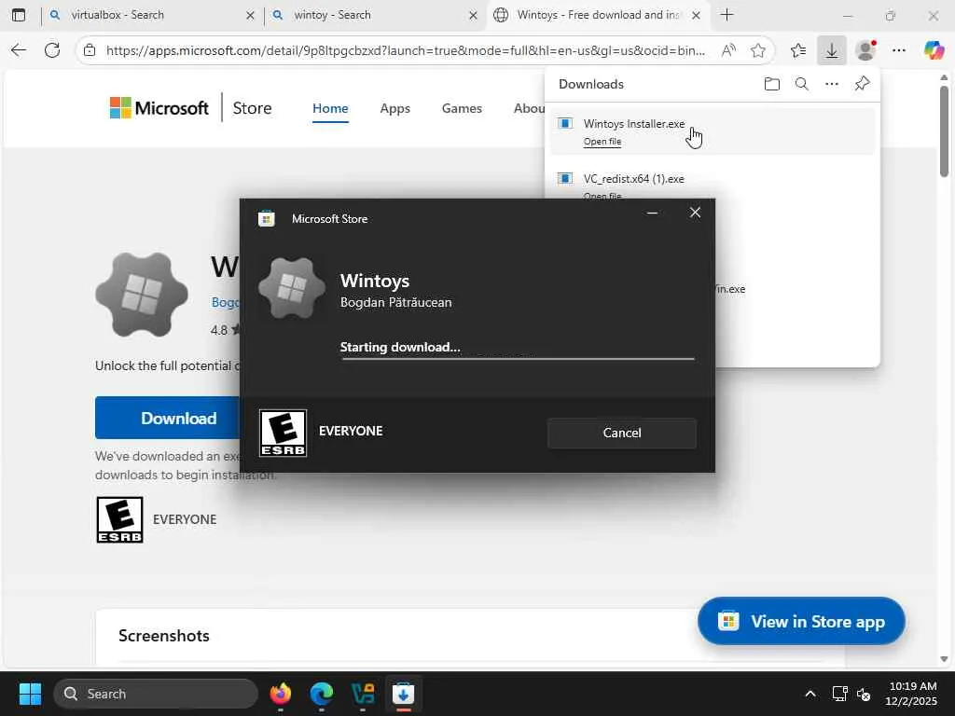Close the virtualbox - Search tab

(250, 15)
